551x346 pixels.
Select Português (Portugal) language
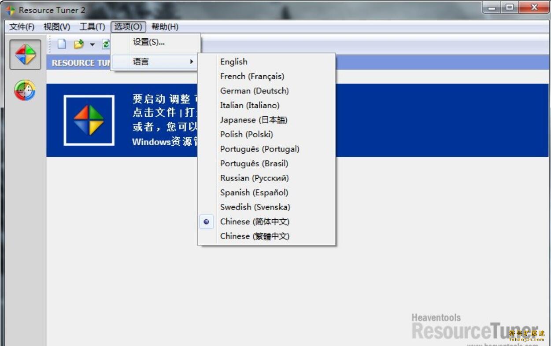click(x=266, y=149)
